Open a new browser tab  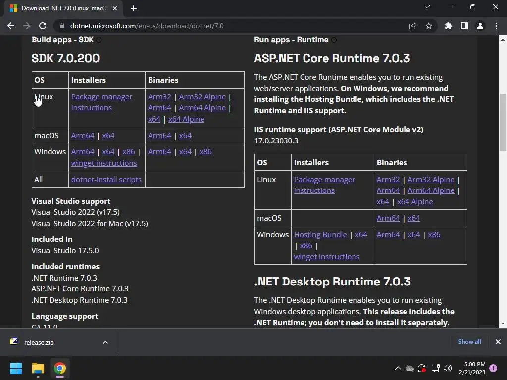point(134,8)
